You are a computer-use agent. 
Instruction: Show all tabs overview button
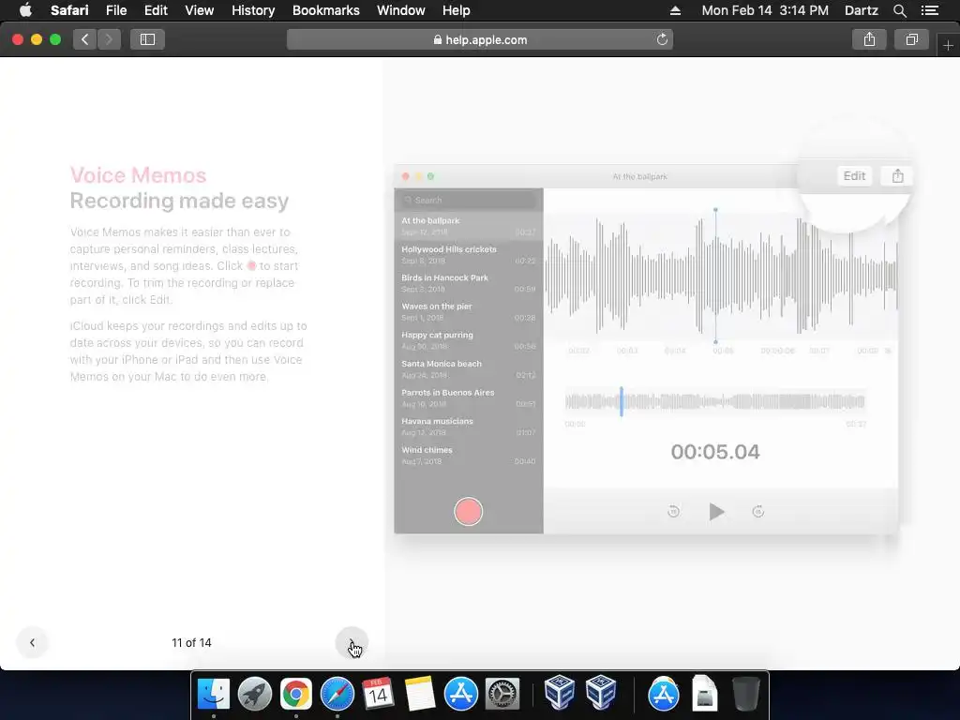(911, 39)
